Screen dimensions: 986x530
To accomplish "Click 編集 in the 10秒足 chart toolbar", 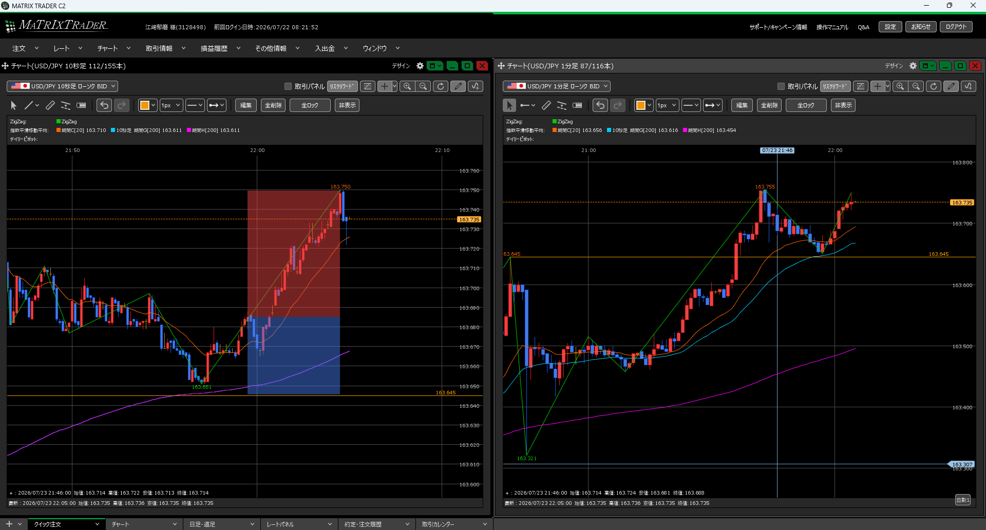I will 246,105.
